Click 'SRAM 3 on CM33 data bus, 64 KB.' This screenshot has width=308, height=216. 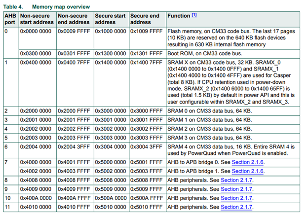point(210,138)
